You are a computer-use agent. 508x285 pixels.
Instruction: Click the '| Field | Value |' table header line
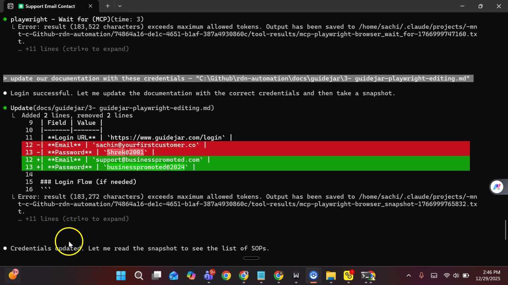coord(71,123)
